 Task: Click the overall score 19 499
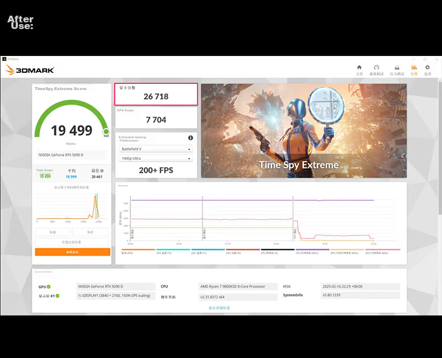pos(72,130)
